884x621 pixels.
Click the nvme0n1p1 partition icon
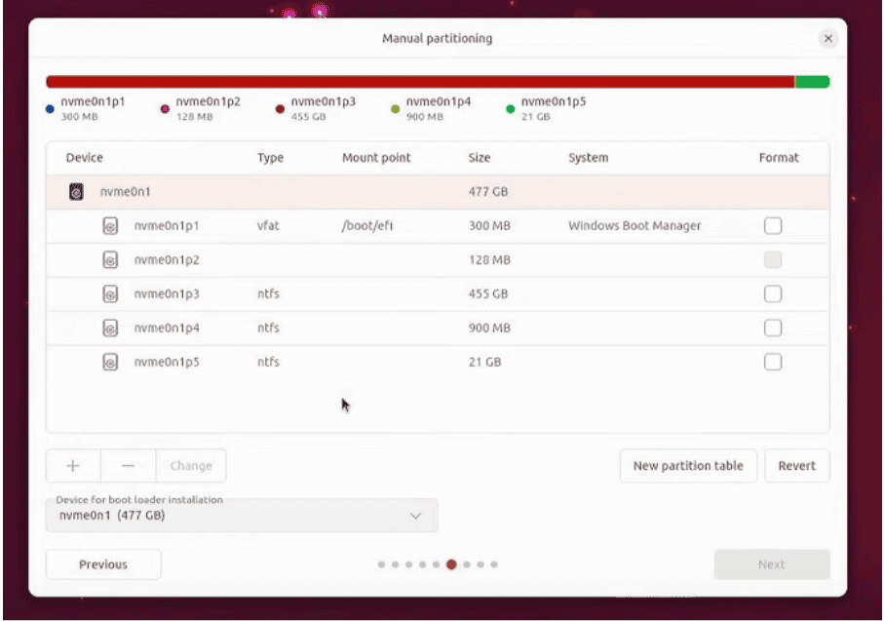pos(111,226)
